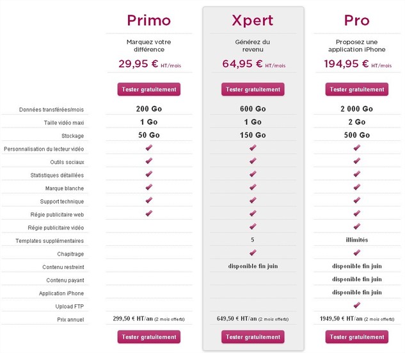Select the Pro plan heading

tap(356, 20)
